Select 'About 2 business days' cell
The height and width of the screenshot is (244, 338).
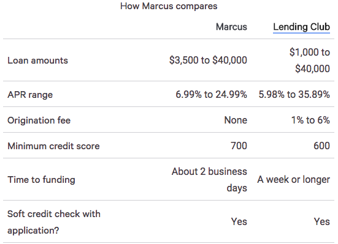pos(209,180)
